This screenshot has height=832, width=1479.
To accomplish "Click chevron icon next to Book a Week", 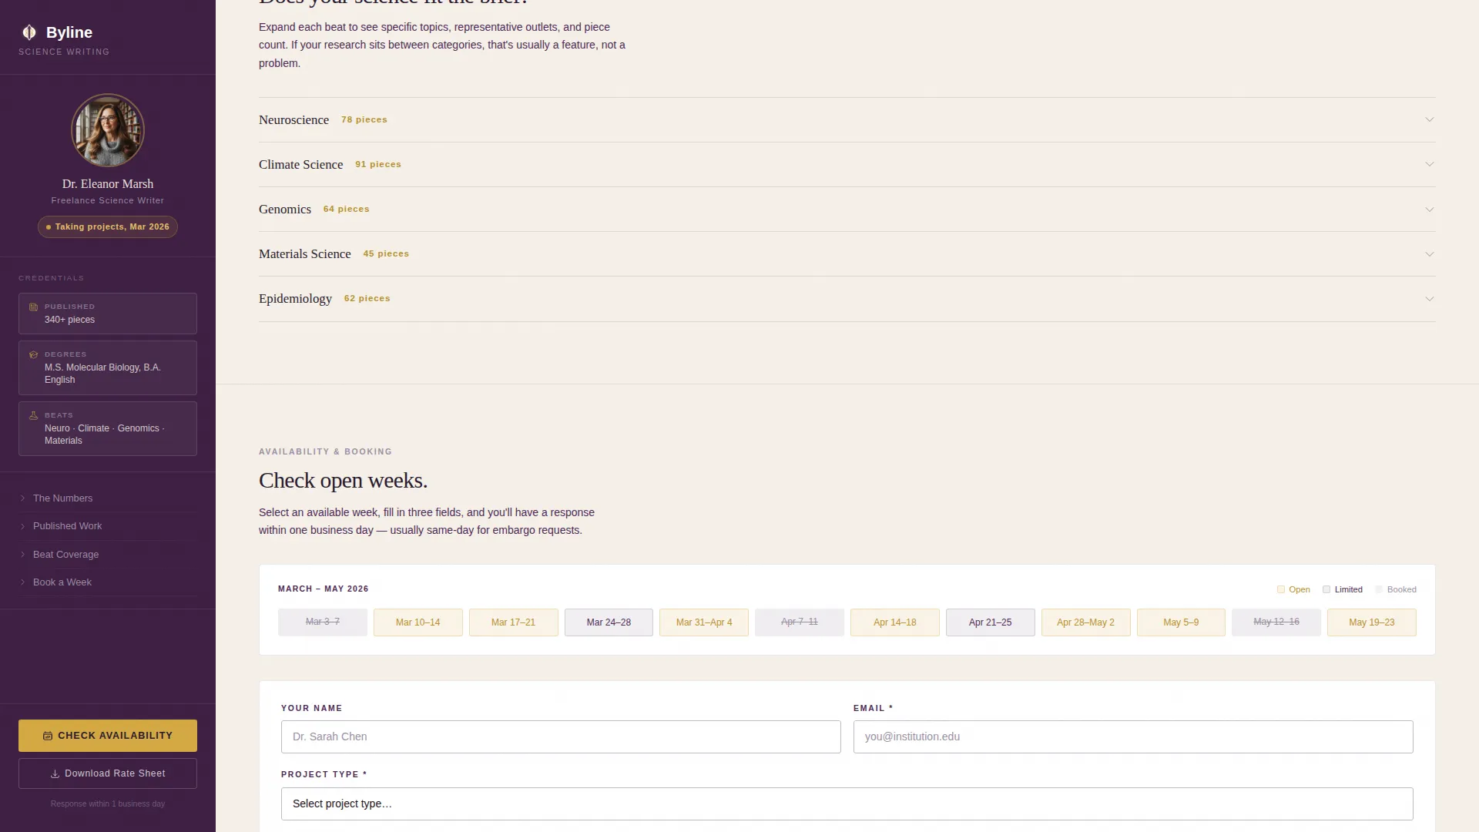I will [x=23, y=582].
